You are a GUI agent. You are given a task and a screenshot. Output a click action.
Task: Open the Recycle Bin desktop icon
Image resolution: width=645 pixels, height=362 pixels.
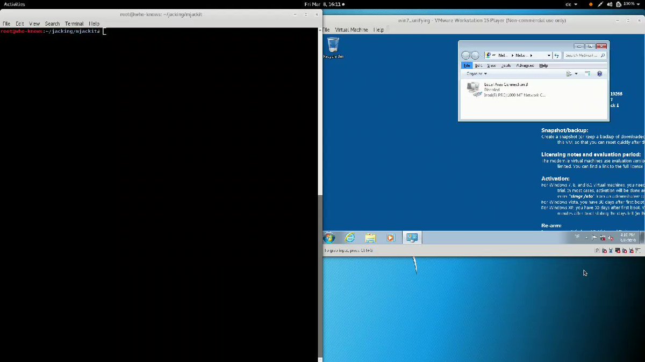tap(333, 48)
